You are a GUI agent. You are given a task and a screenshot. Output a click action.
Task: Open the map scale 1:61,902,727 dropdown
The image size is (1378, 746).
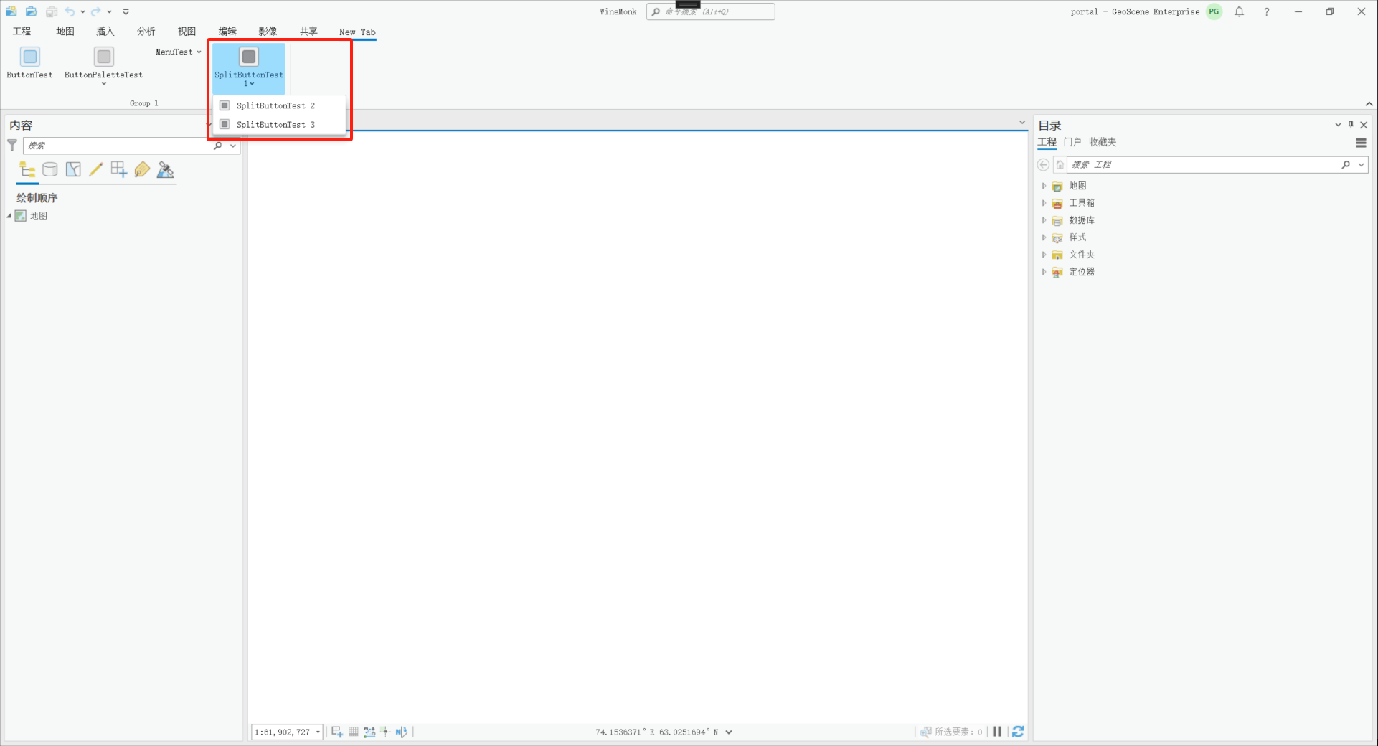(318, 732)
